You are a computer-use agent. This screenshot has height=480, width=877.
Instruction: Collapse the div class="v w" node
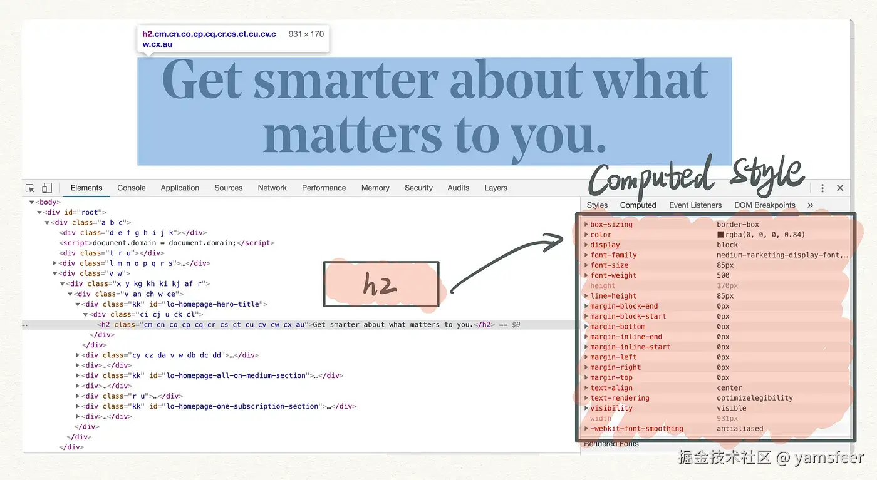(x=55, y=273)
